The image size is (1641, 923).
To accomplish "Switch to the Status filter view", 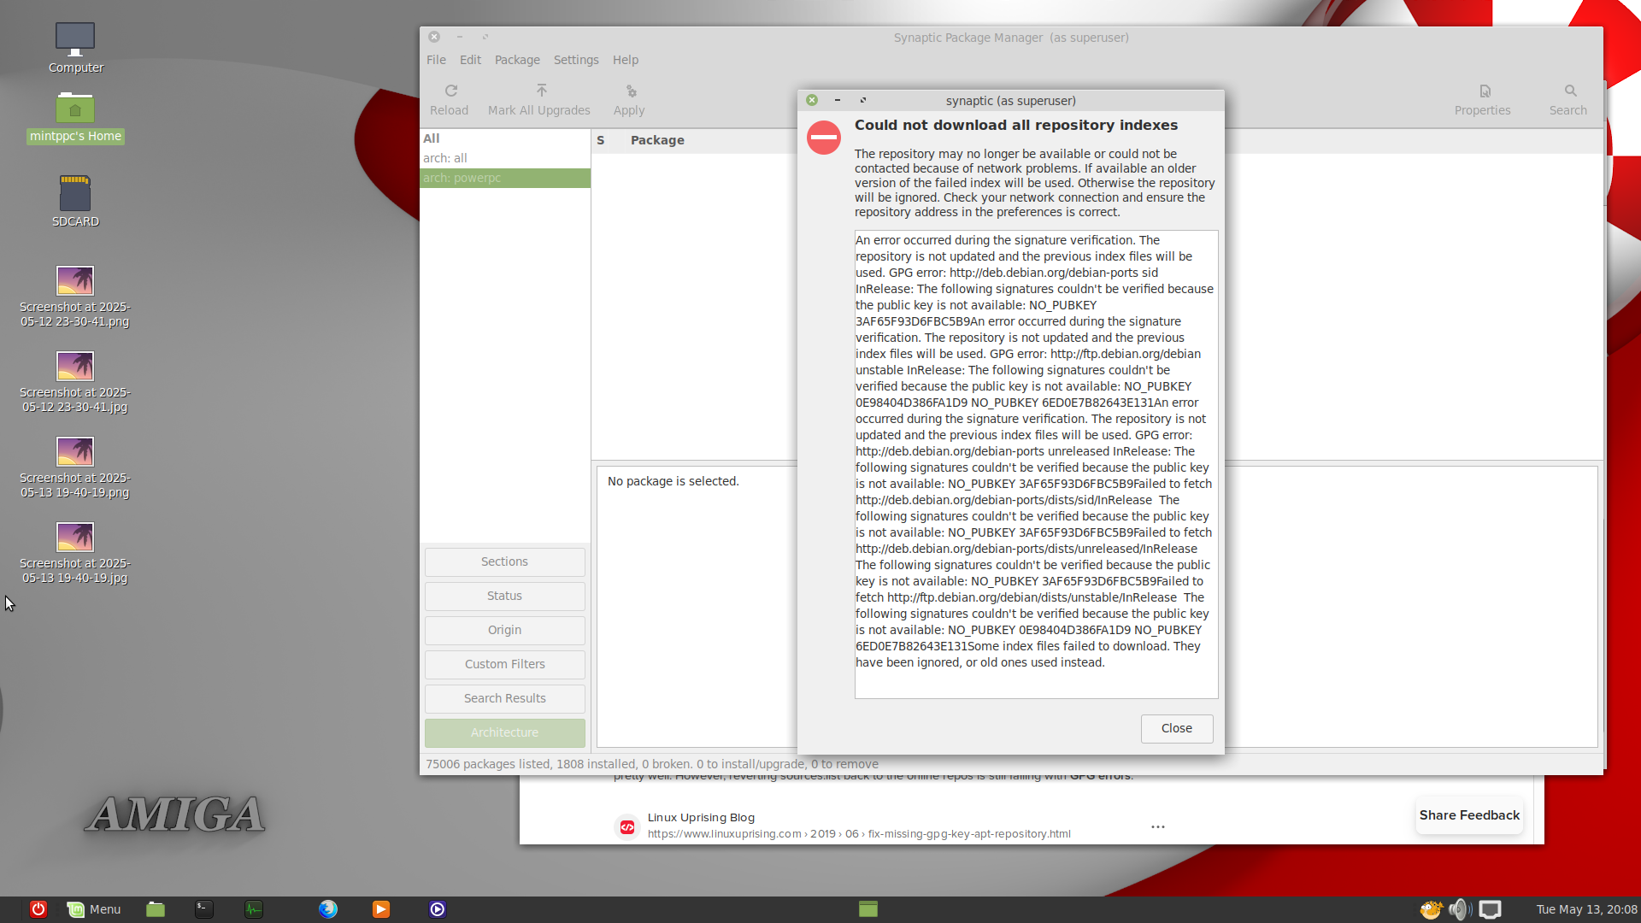I will point(504,596).
